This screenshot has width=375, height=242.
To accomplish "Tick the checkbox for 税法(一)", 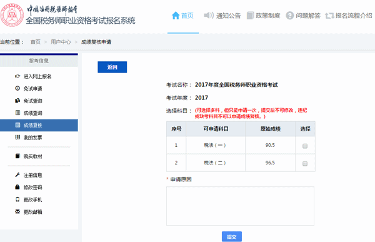I will tap(305, 146).
